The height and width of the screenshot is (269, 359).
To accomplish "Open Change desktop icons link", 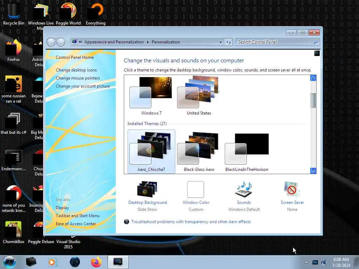I will tap(76, 70).
